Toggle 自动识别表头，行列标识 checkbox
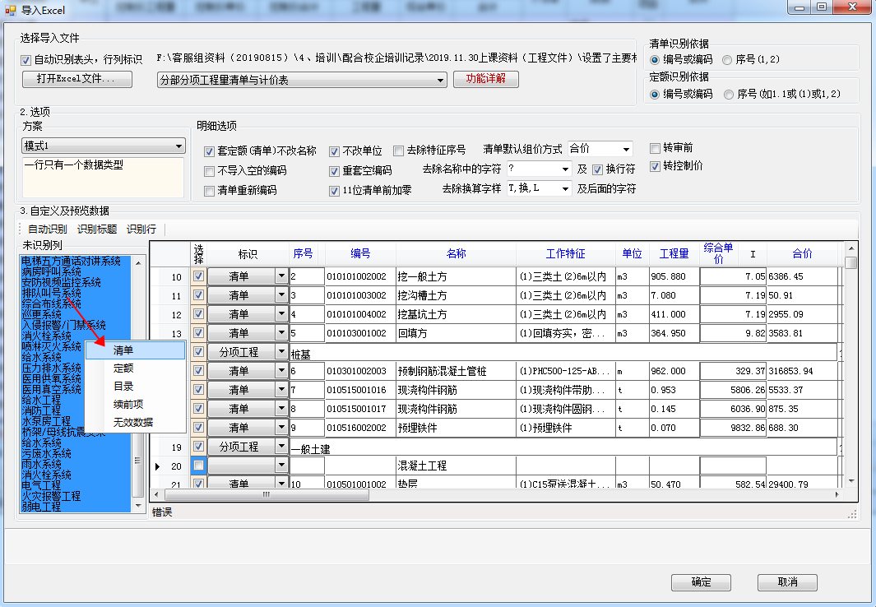 [x=25, y=60]
